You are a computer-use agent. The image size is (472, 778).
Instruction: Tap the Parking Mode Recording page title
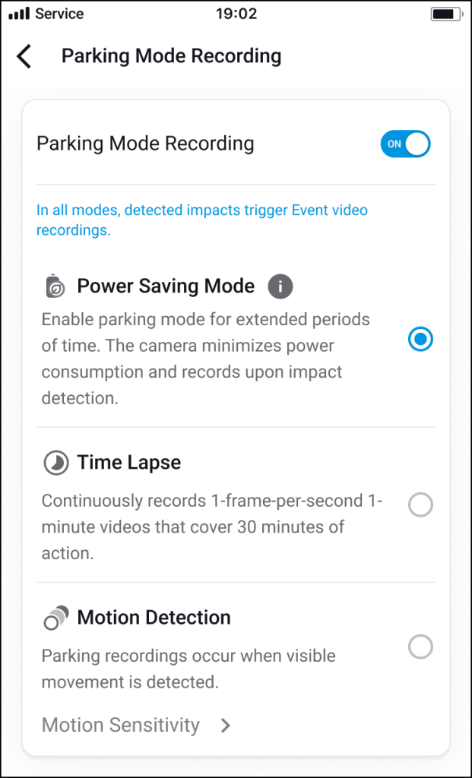point(171,56)
